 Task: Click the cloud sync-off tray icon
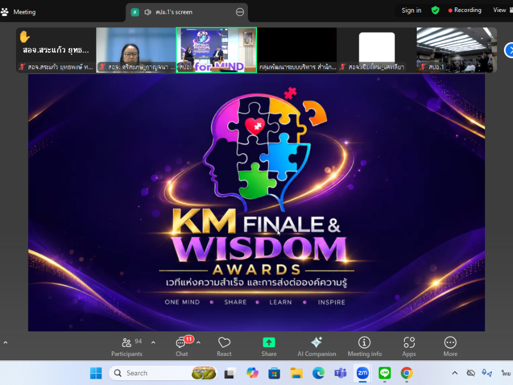[x=470, y=373]
